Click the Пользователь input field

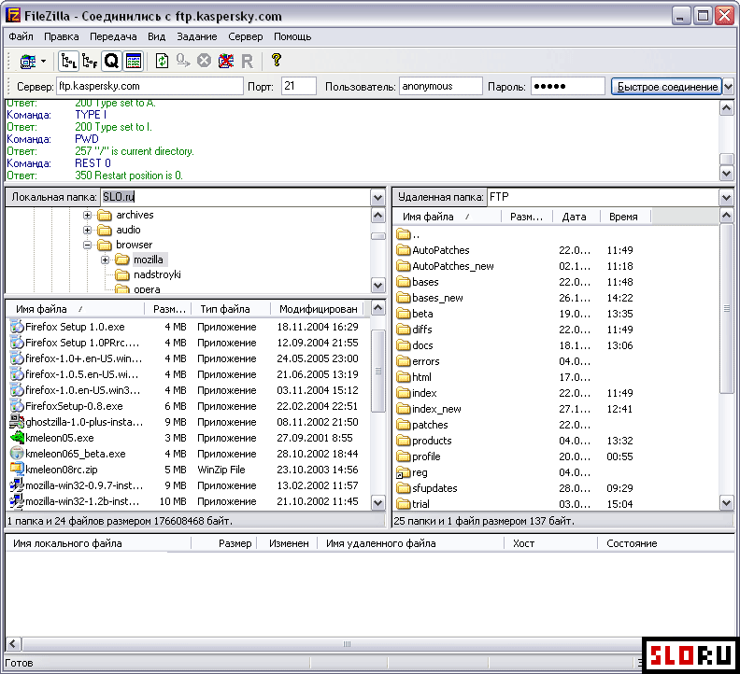point(441,86)
